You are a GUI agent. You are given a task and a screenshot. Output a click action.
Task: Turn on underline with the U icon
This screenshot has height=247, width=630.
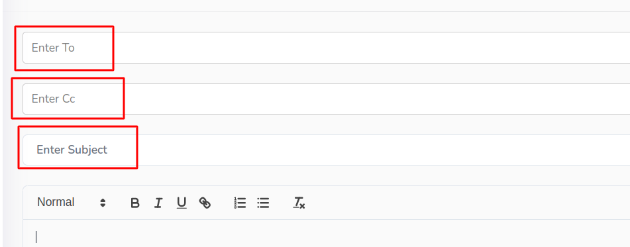[x=182, y=203]
